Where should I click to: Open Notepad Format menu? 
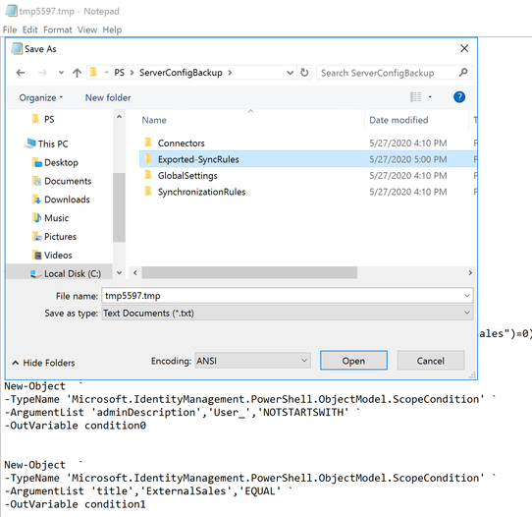[x=57, y=29]
